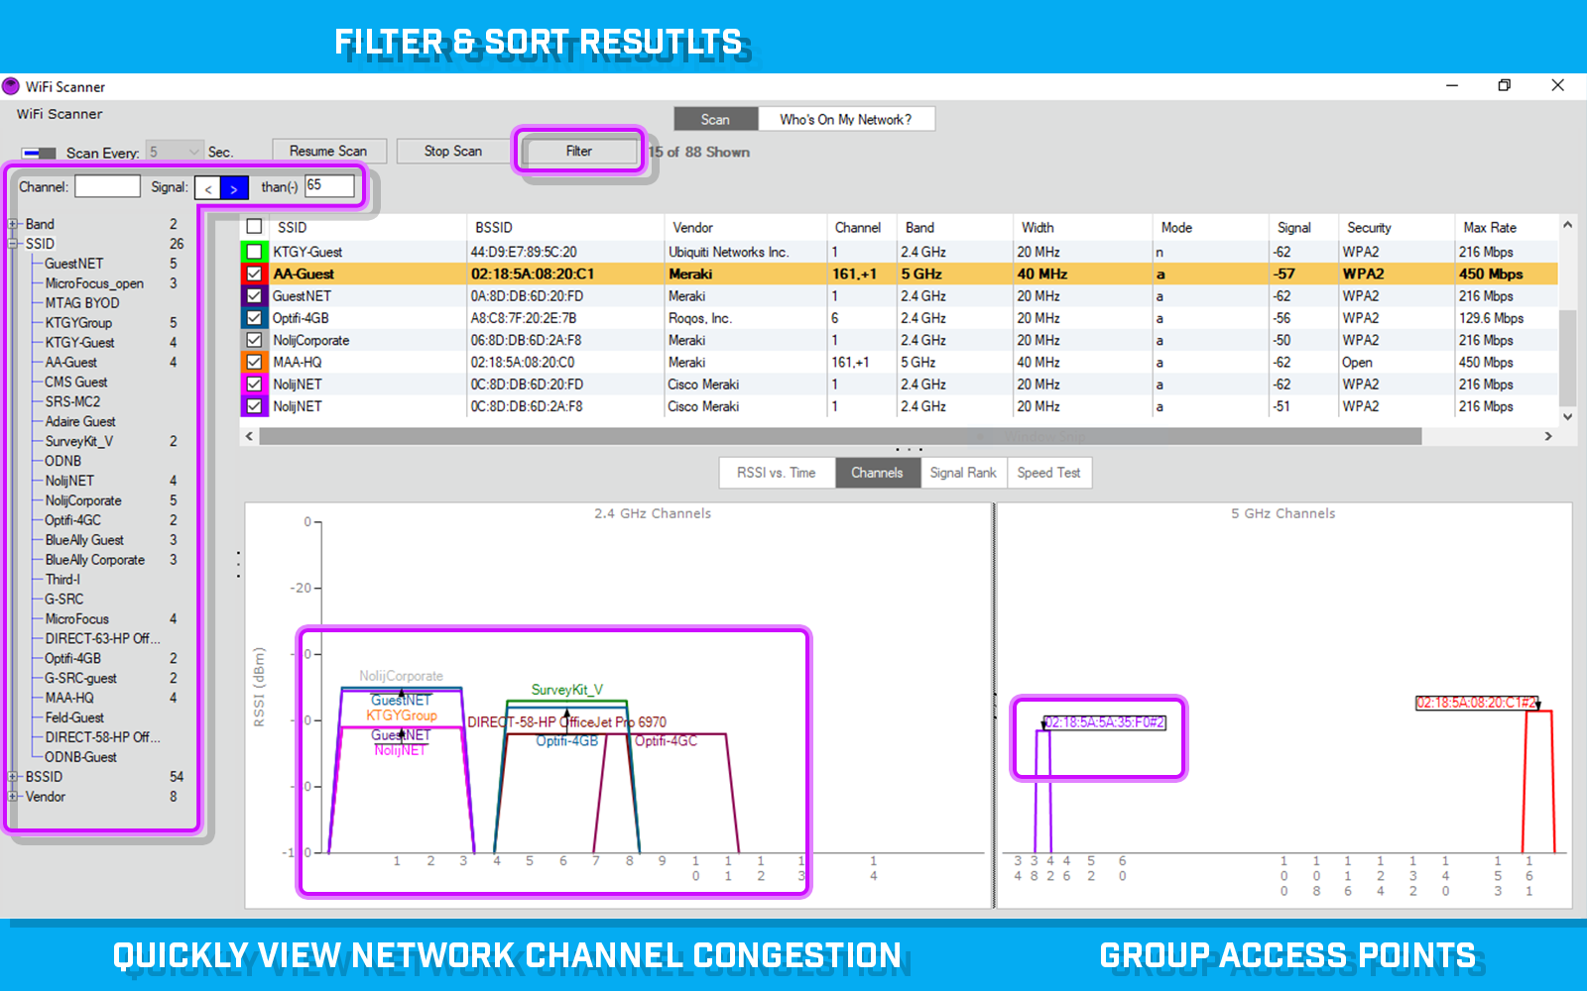1587x991 pixels.
Task: Check the select-all checkbox in SSID header
Action: 254,227
